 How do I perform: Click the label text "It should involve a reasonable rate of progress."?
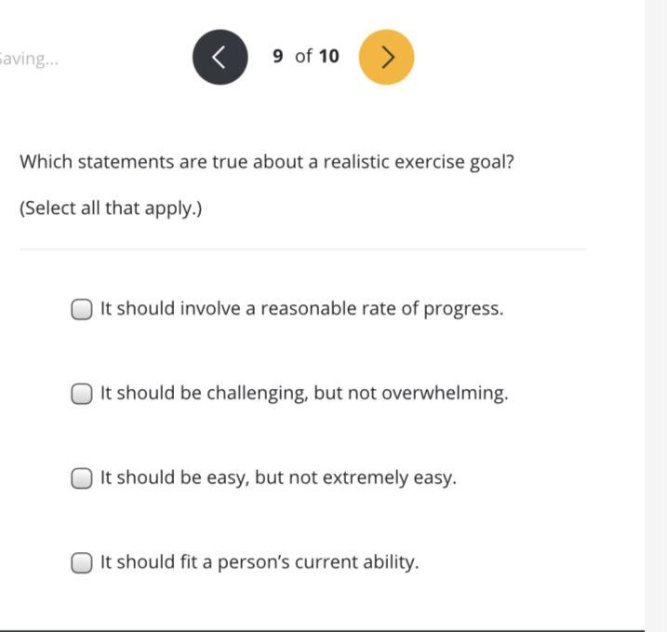(x=301, y=309)
